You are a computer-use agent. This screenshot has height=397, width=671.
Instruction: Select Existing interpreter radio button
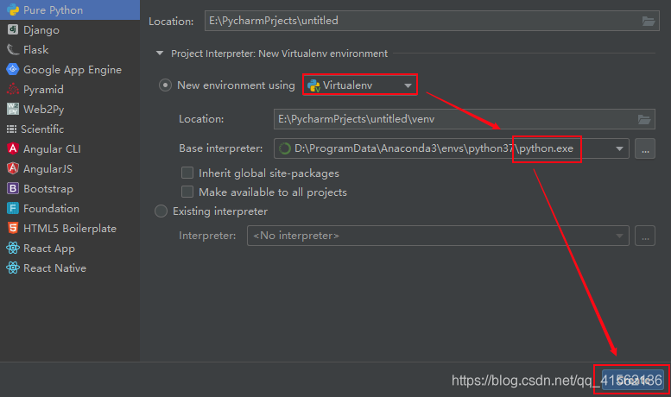point(161,211)
